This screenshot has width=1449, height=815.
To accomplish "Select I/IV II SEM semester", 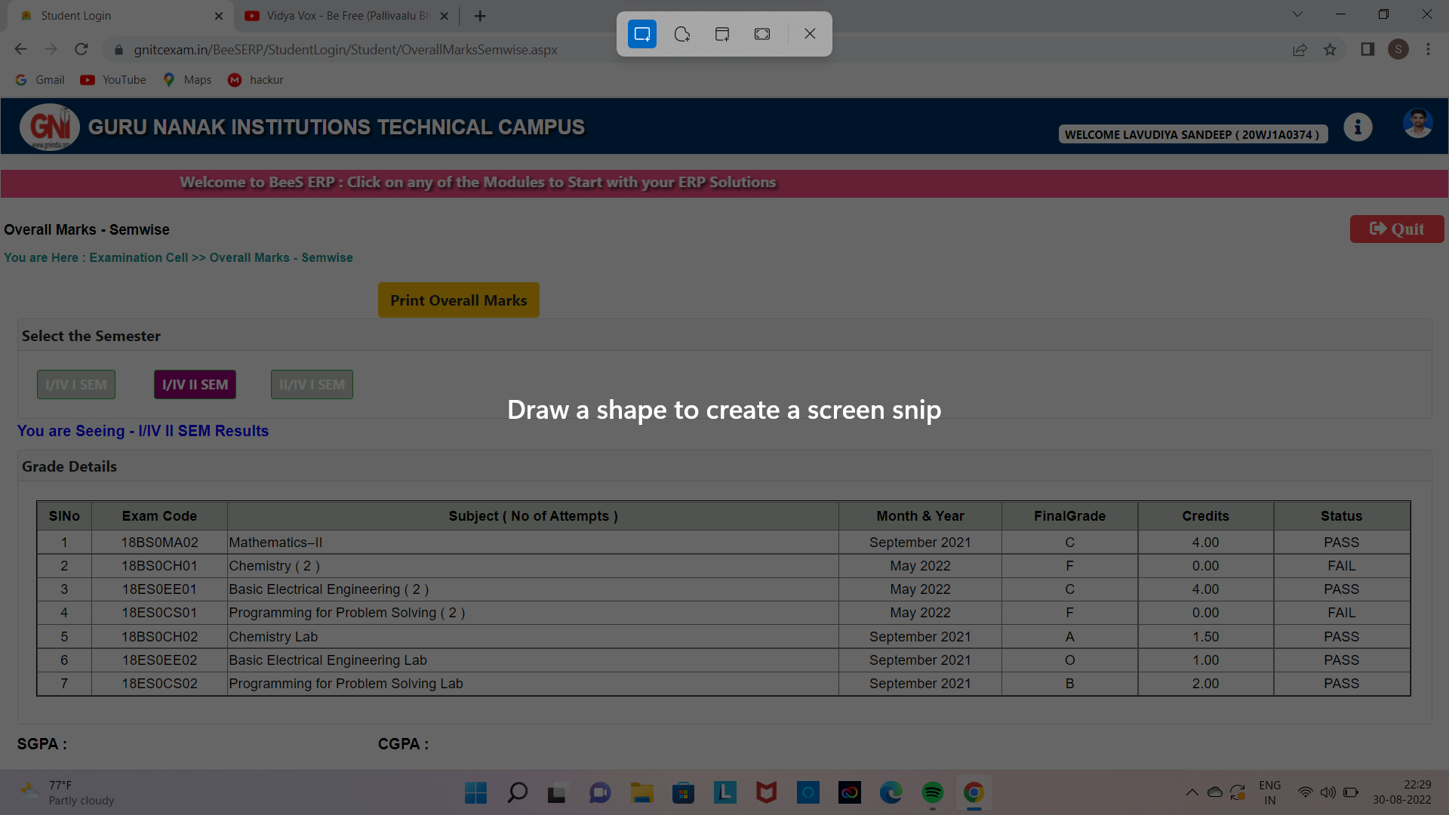I will 195,385.
